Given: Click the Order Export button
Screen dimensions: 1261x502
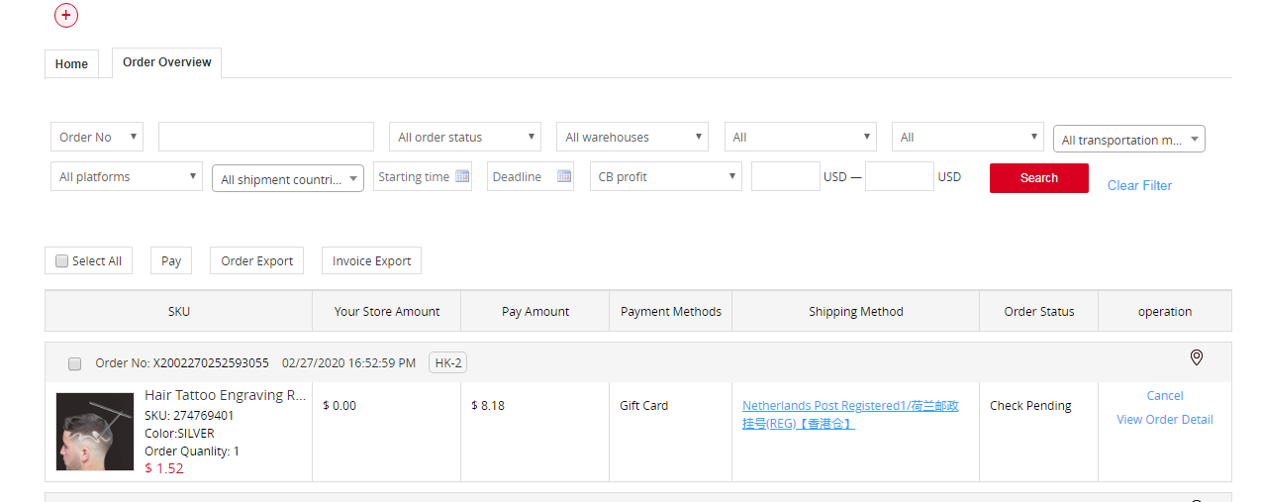Looking at the screenshot, I should tap(256, 261).
